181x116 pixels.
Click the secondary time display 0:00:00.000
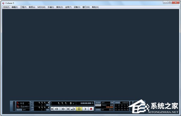coord(86,103)
